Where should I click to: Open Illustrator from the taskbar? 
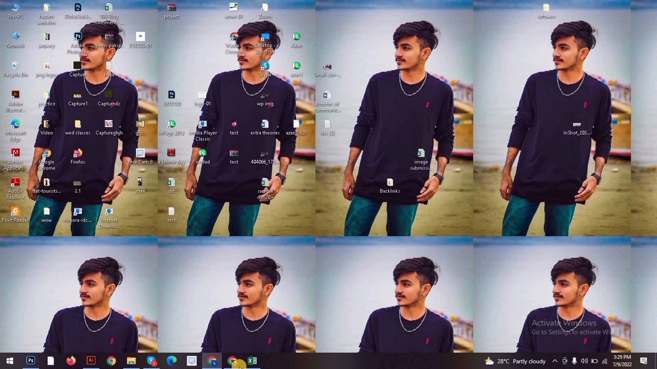[x=91, y=361]
